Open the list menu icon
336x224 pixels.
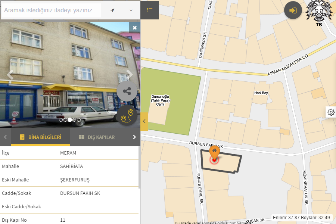click(x=150, y=10)
